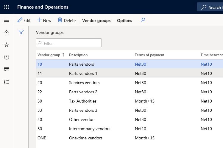Select Month+15 terms for Tax Authorities
The image size is (223, 148).
(x=145, y=101)
